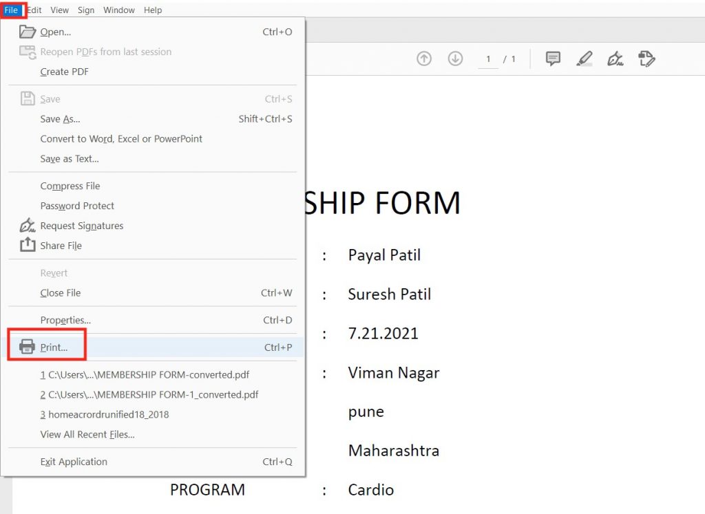705x514 pixels.
Task: Click 'Payal Patil' text in the document
Action: (x=384, y=255)
